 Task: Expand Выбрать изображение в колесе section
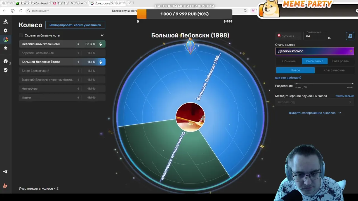click(315, 113)
